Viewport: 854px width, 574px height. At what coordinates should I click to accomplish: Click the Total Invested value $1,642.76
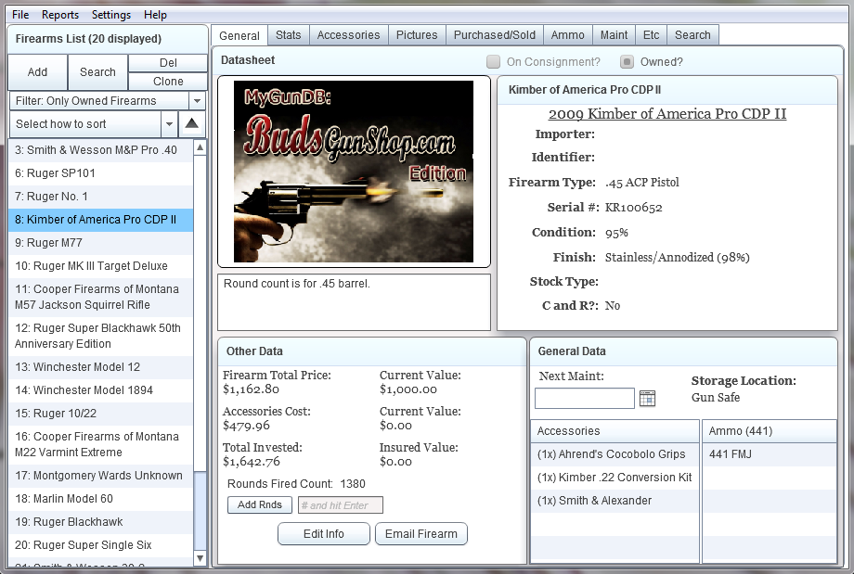pos(252,462)
